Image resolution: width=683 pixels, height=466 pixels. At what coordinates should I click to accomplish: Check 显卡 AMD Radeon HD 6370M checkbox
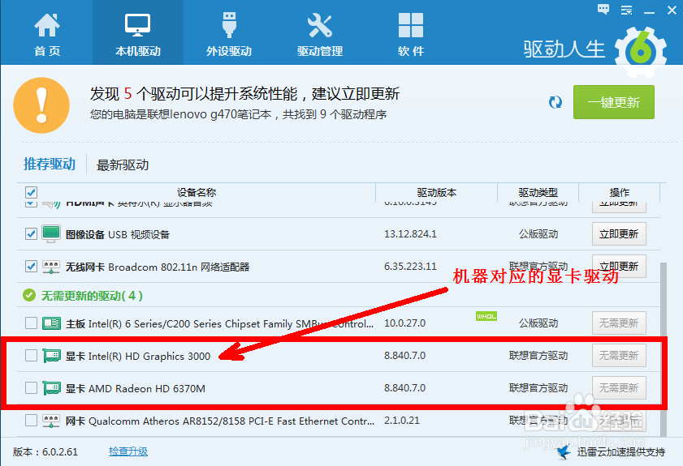[31, 387]
